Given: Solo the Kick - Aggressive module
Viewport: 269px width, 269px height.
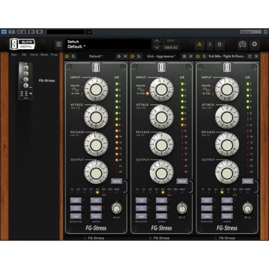Looking at the screenshot, I should [x=138, y=56].
